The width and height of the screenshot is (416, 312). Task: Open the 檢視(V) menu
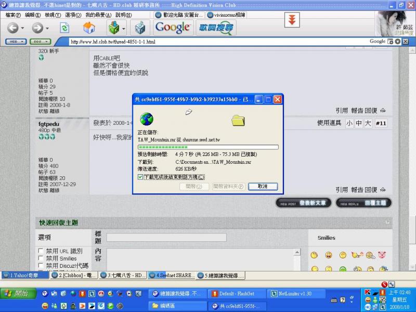coord(53,15)
